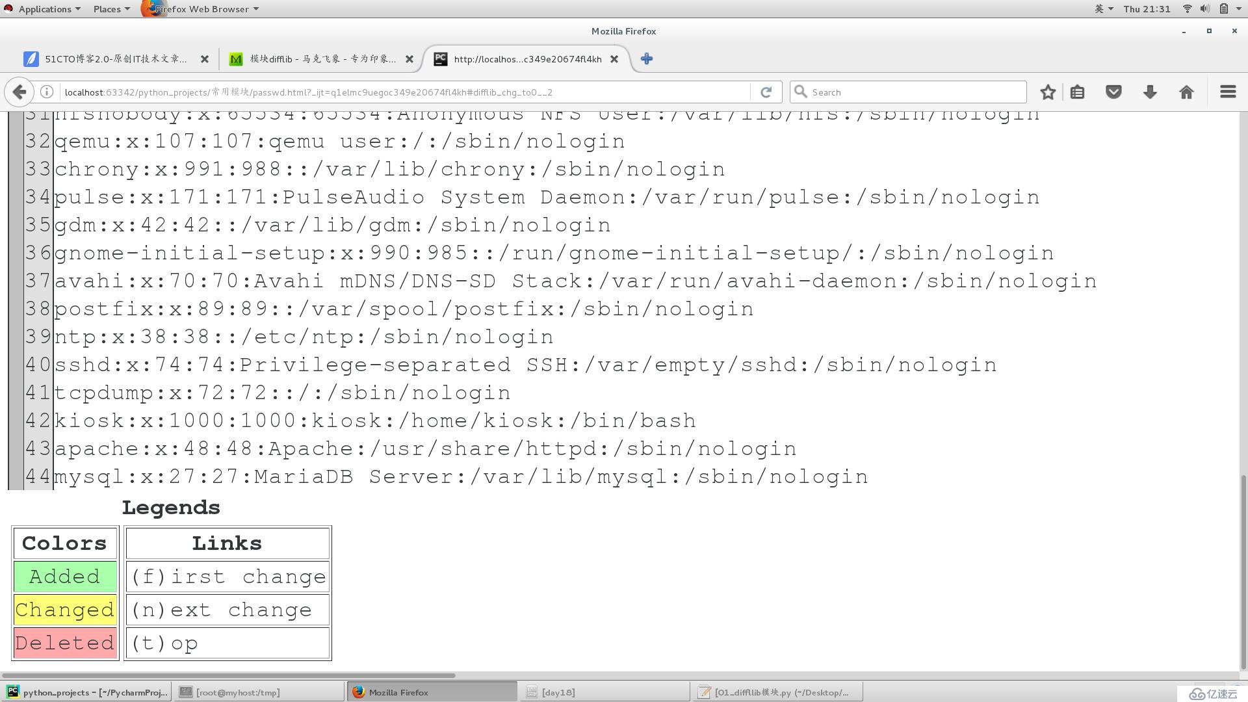This screenshot has height=702, width=1248.
Task: Click the bookmark star icon in address bar
Action: (1048, 92)
